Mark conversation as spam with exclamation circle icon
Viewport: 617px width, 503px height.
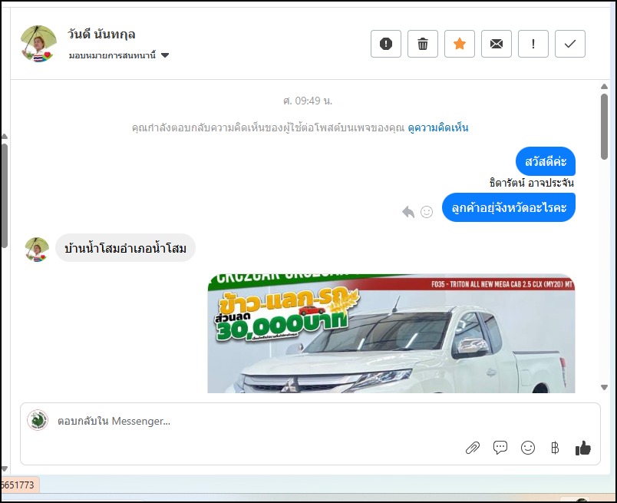[x=385, y=44]
